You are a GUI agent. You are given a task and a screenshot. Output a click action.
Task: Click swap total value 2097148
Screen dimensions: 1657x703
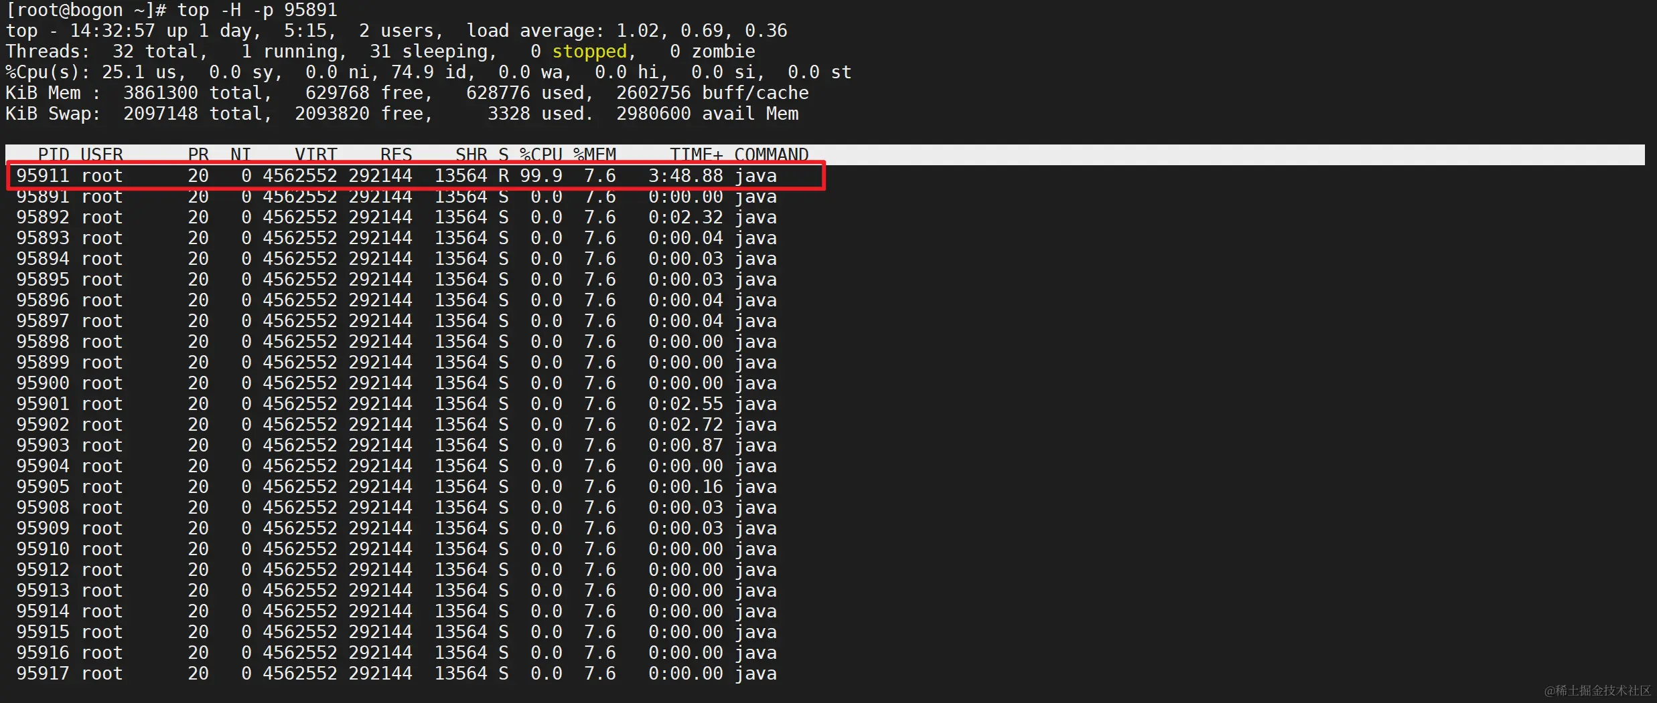(x=161, y=114)
